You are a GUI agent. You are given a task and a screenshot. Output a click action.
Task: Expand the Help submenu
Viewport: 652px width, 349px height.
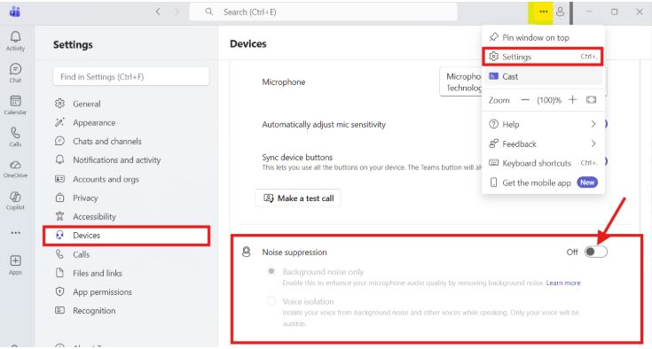(x=543, y=124)
